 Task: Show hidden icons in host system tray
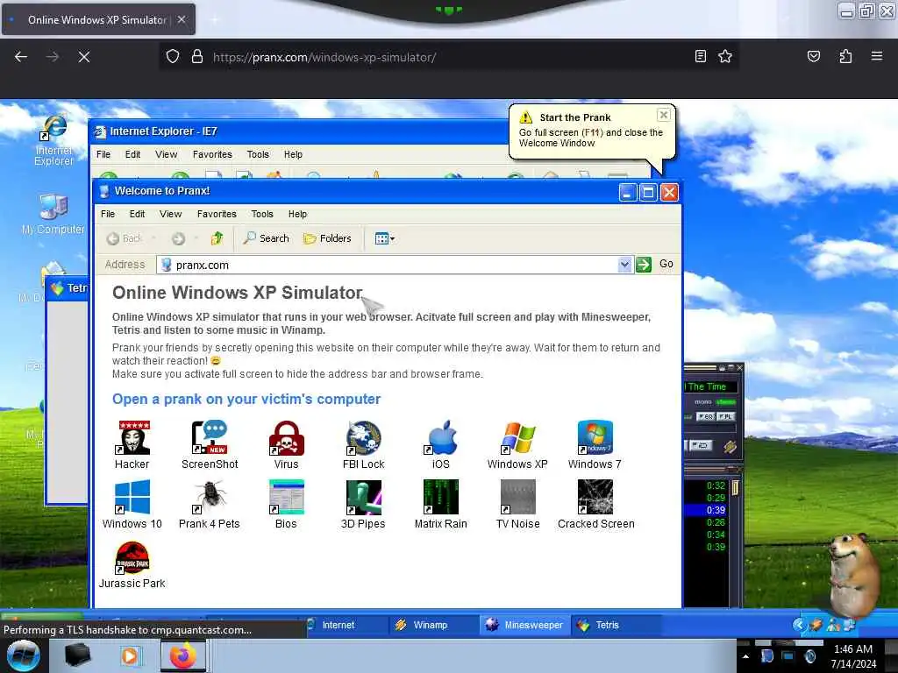(x=745, y=656)
